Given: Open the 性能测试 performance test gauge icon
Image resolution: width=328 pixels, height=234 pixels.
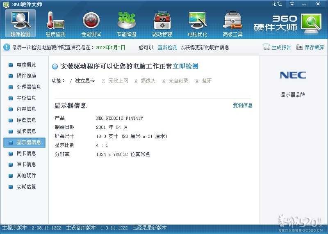Looking at the screenshot, I should click(x=91, y=24).
